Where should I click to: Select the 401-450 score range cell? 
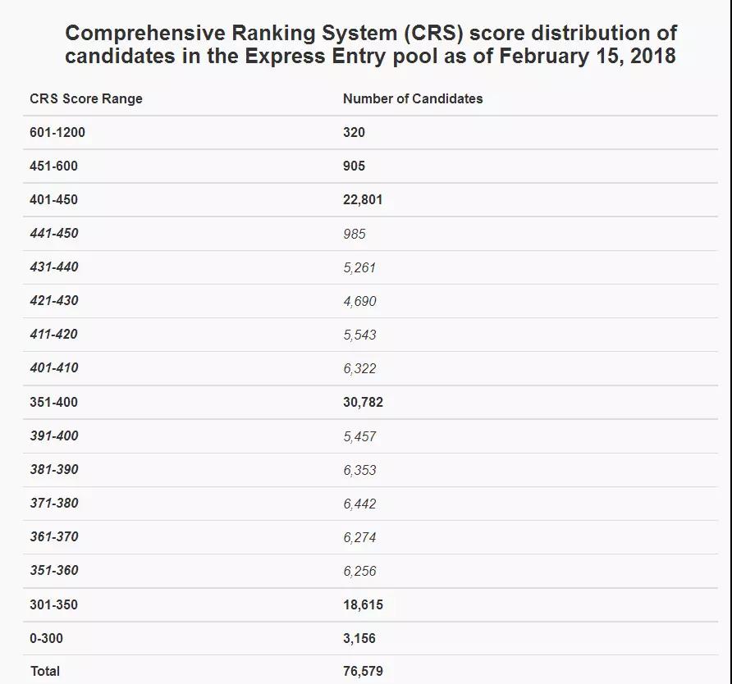pyautogui.click(x=54, y=199)
